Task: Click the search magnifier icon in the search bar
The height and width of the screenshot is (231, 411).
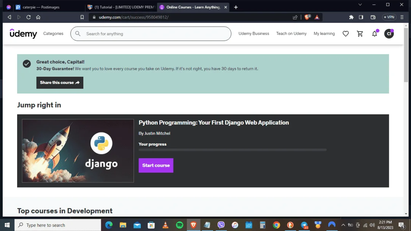Action: click(x=78, y=33)
